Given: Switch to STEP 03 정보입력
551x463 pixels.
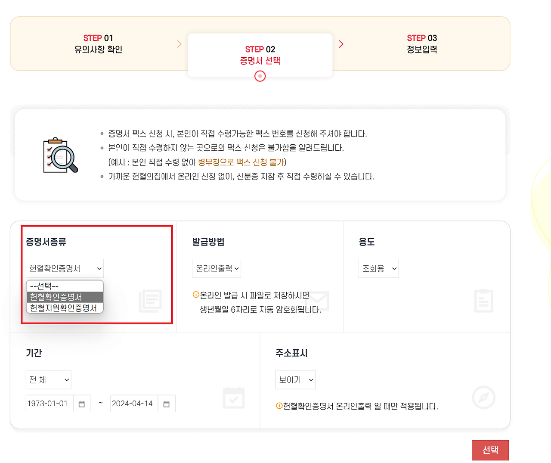Looking at the screenshot, I should (422, 44).
